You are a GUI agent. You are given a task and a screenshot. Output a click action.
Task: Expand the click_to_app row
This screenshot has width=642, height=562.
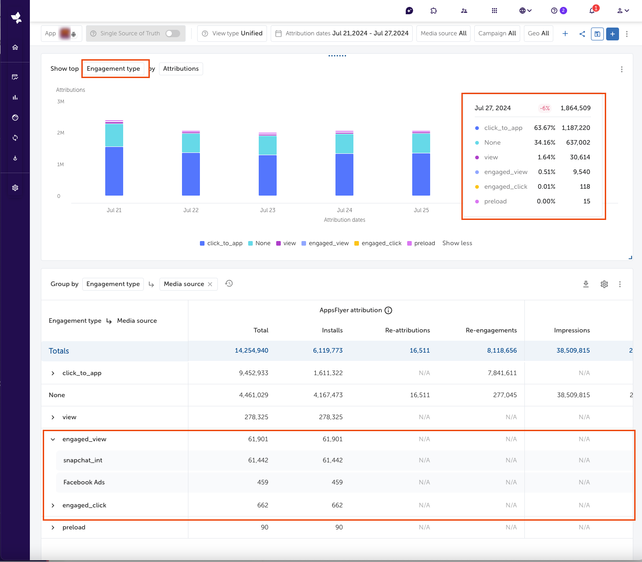[x=53, y=373]
